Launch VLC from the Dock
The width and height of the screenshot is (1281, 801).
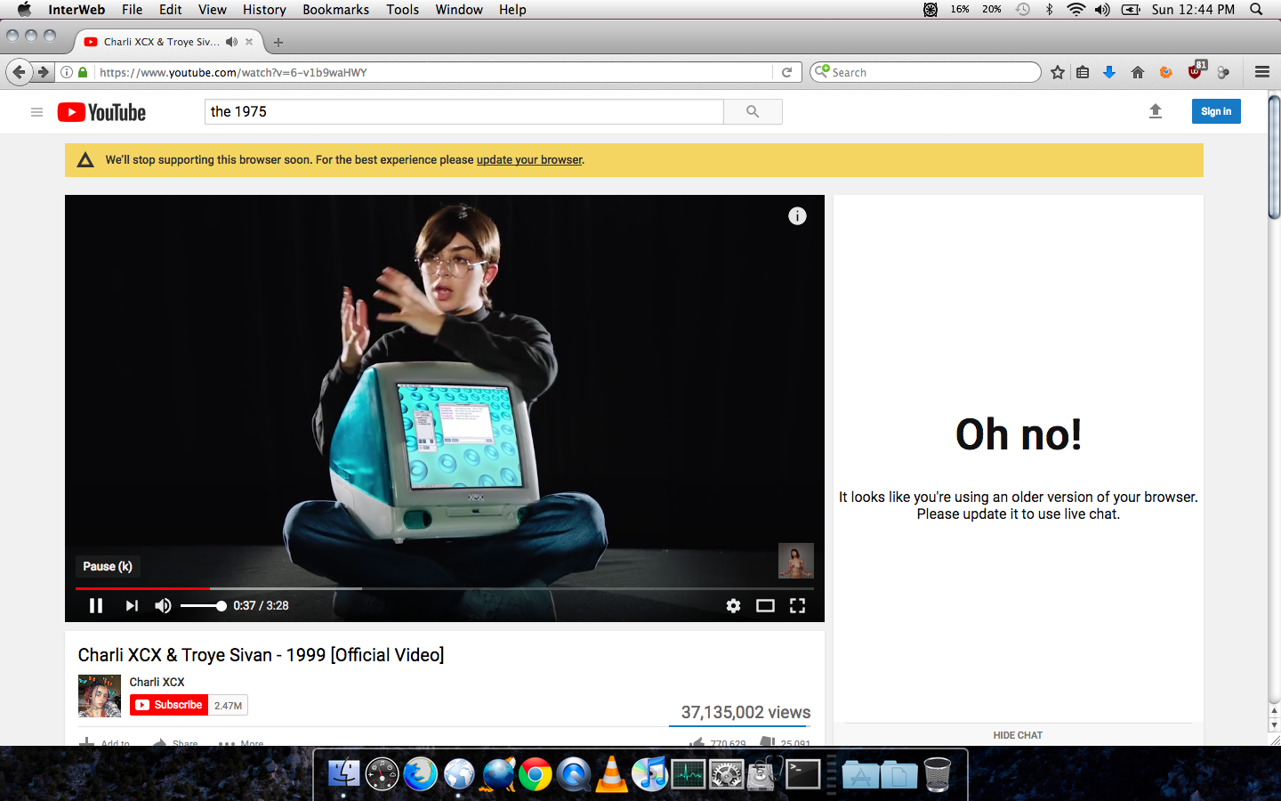[612, 774]
